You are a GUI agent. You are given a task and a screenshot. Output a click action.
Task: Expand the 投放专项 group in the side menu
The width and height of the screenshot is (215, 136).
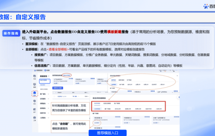[48, 113]
